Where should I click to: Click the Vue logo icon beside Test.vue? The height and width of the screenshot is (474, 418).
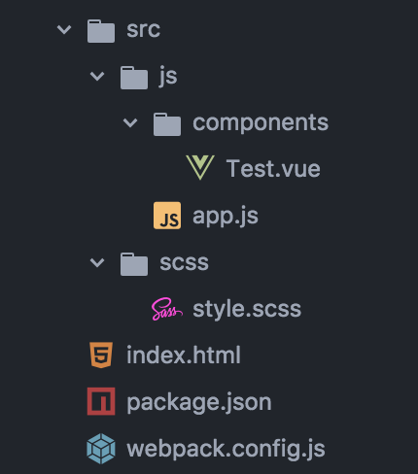tap(200, 168)
